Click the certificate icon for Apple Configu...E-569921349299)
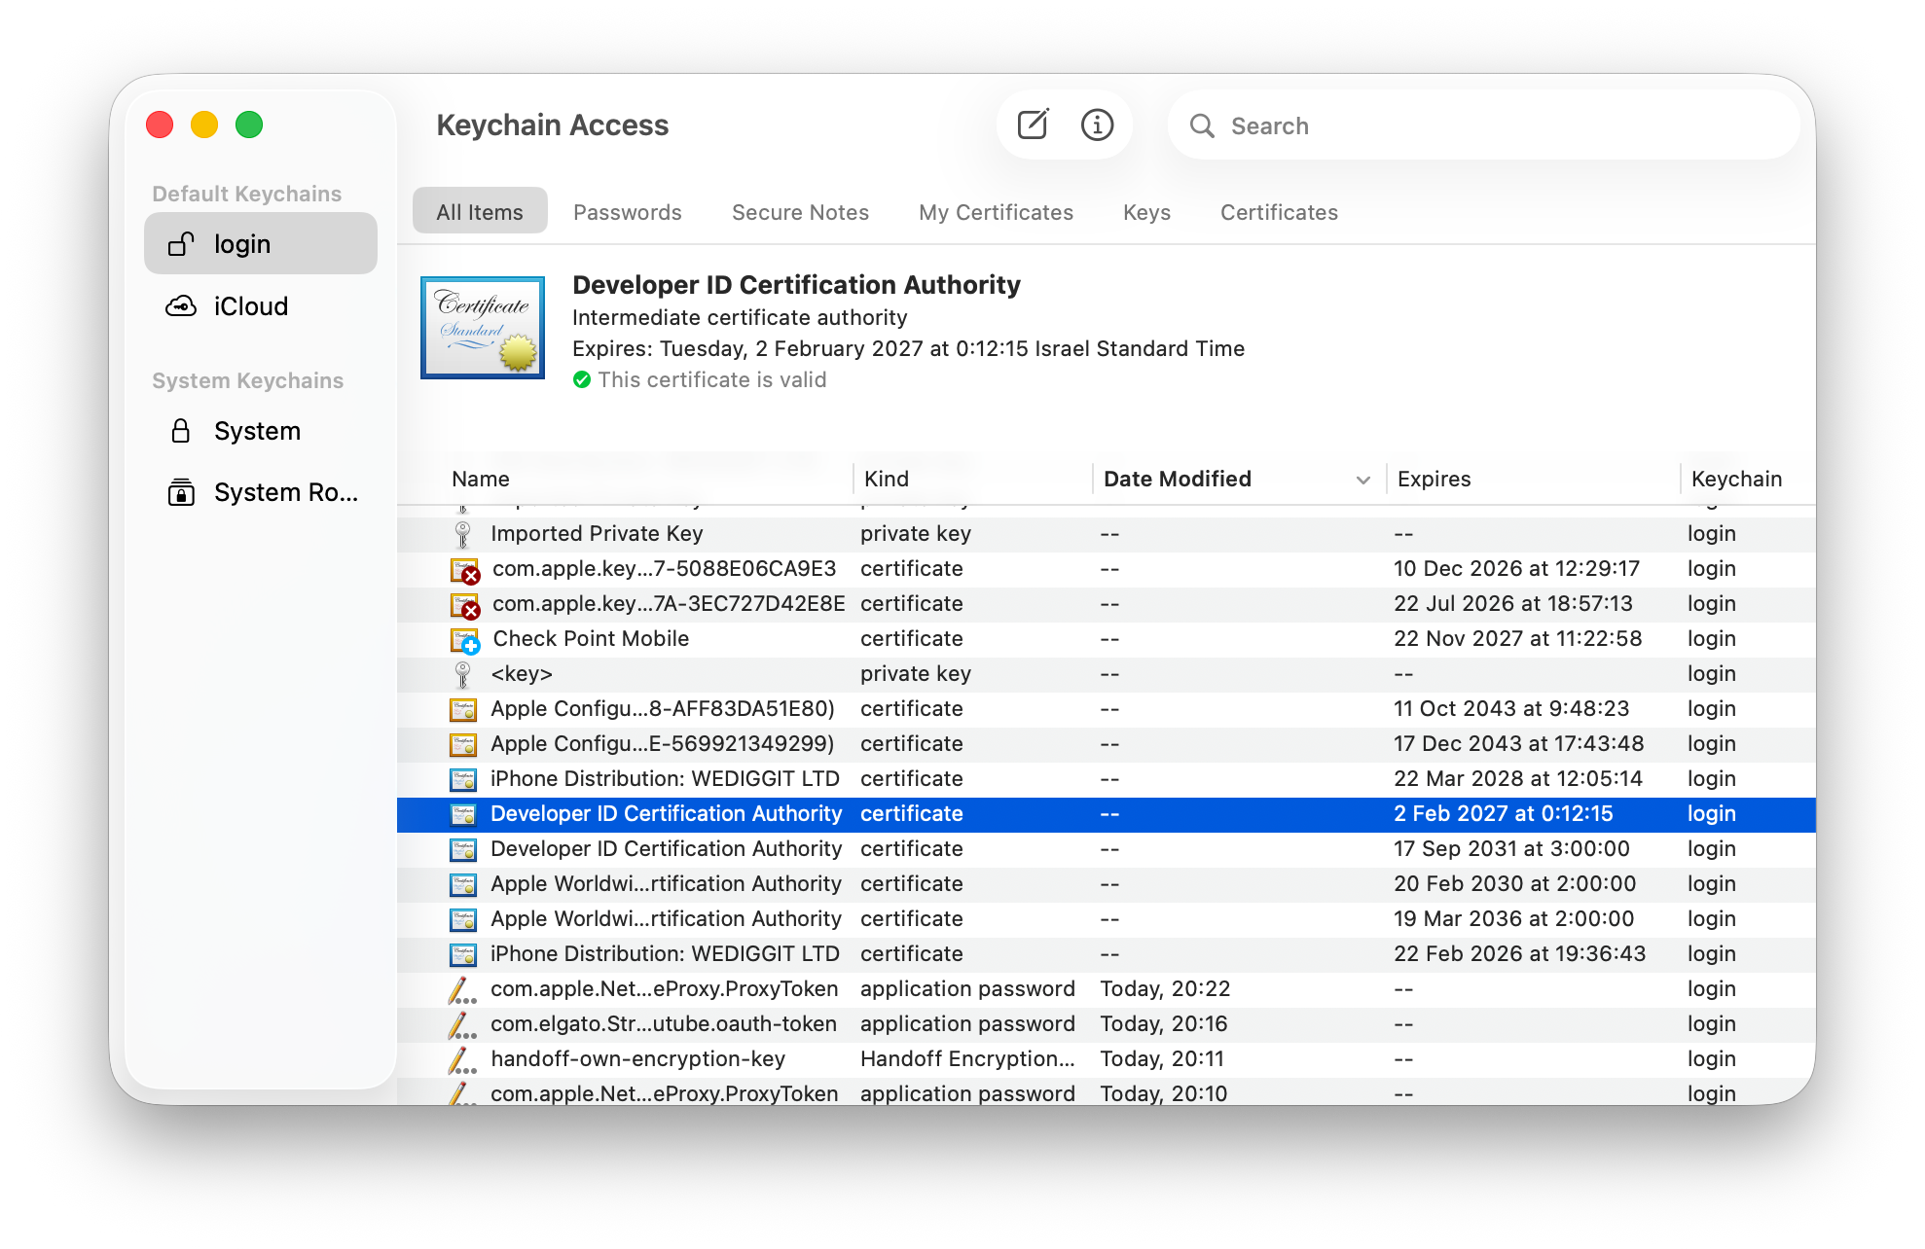1925x1249 pixels. click(x=463, y=744)
